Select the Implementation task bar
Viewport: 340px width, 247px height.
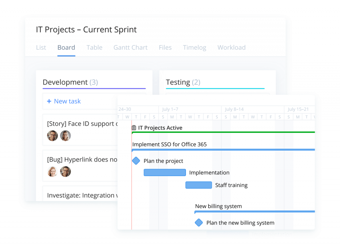[165, 172]
